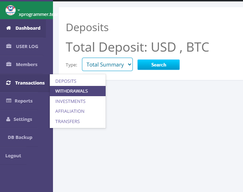Click the home icon beside Dashboard
The image size is (243, 192).
9,28
